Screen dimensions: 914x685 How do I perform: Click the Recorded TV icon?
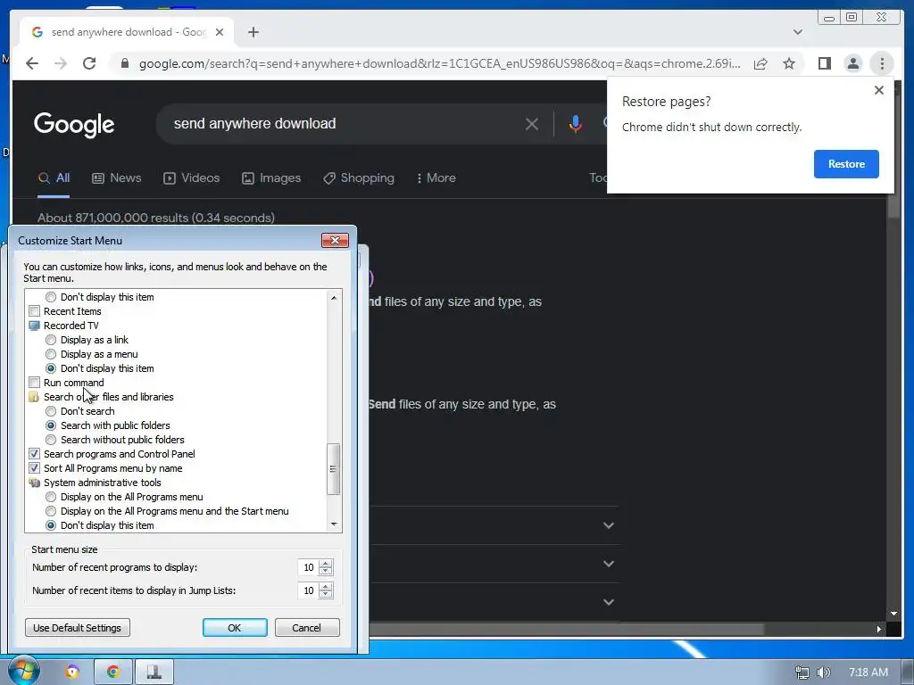pos(35,326)
